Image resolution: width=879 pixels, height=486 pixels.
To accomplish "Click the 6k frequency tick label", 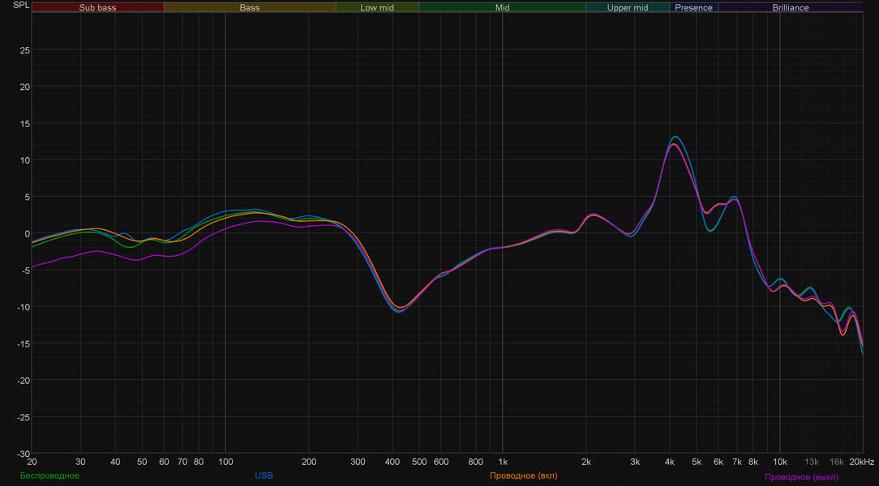I will [718, 462].
